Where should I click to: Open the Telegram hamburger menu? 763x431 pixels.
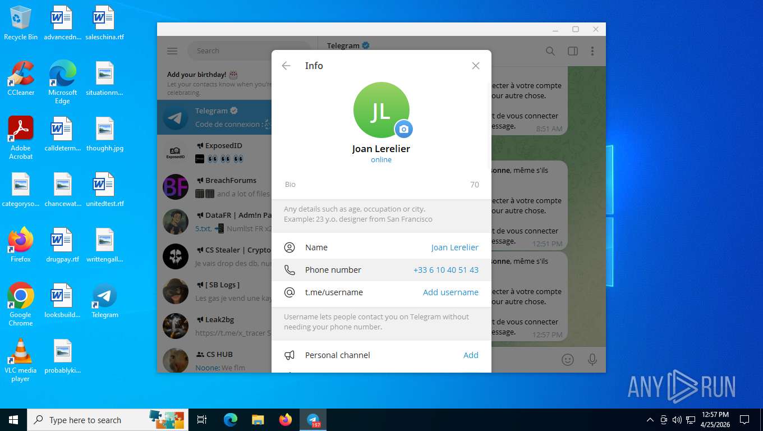172,51
